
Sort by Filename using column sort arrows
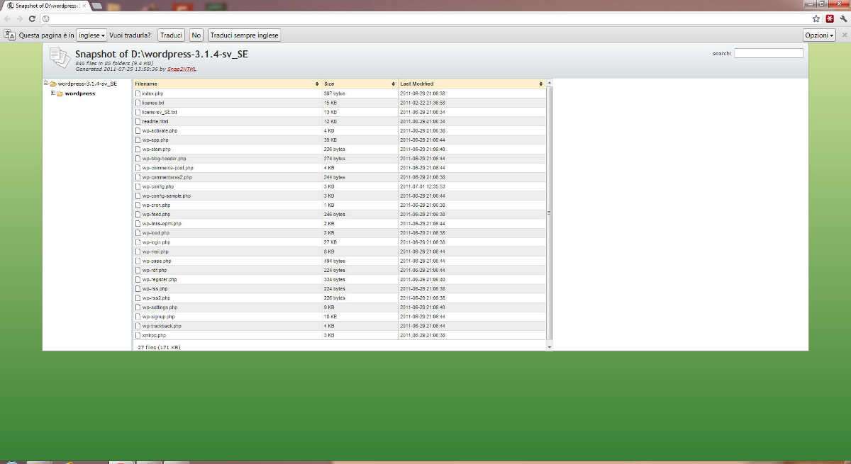[317, 84]
